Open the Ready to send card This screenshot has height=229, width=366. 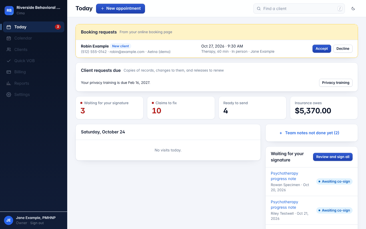pos(252,108)
